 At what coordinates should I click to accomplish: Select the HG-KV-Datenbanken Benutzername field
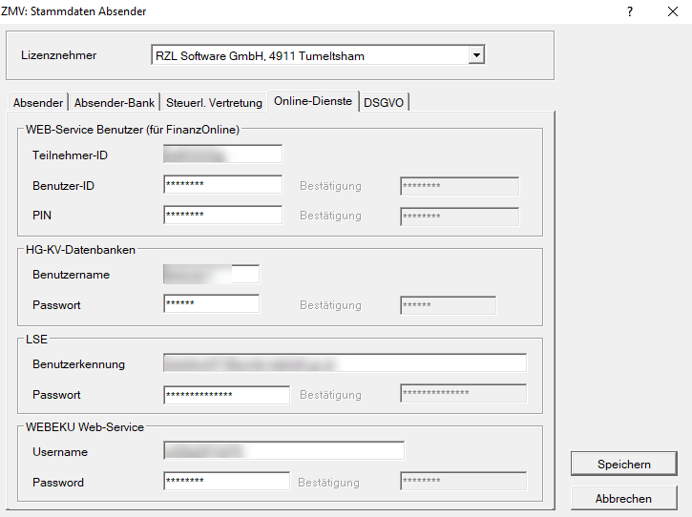coord(211,275)
